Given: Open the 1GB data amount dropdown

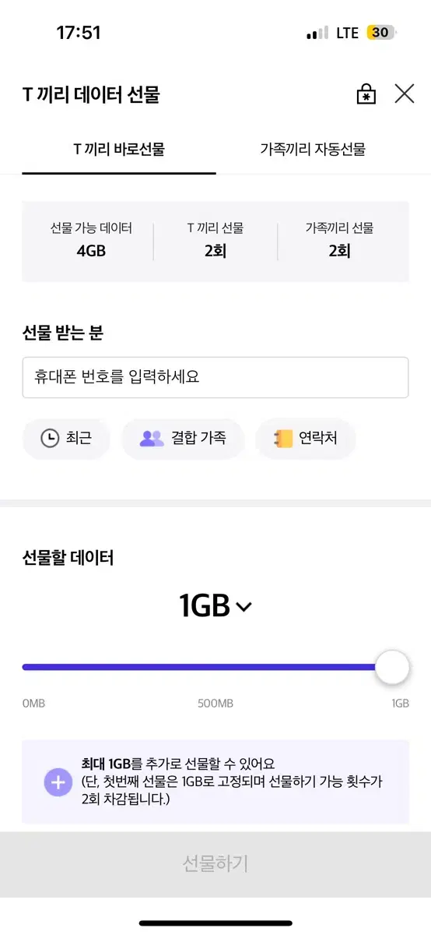Looking at the screenshot, I should pos(215,605).
